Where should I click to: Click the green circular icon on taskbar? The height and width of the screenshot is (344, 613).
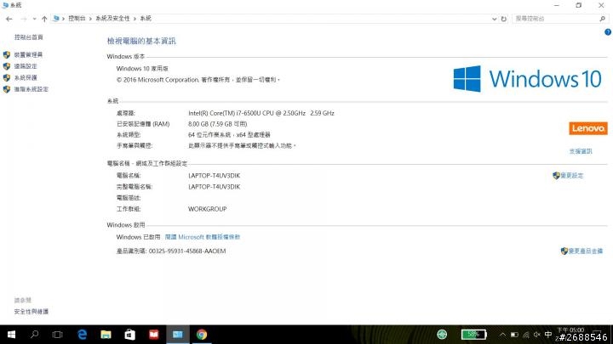click(x=442, y=335)
